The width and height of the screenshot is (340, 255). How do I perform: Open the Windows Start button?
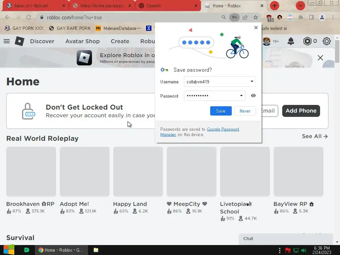click(x=9, y=250)
